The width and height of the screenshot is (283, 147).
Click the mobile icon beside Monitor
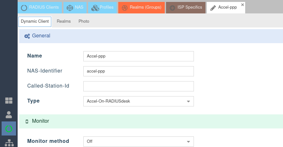(27, 121)
